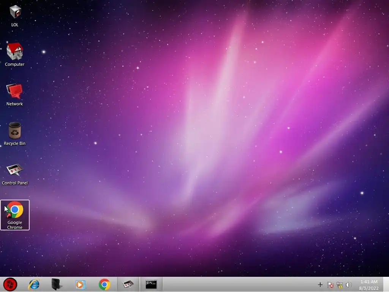Image resolution: width=389 pixels, height=292 pixels.
Task: Launch Windows Media Player from taskbar
Action: coord(81,284)
